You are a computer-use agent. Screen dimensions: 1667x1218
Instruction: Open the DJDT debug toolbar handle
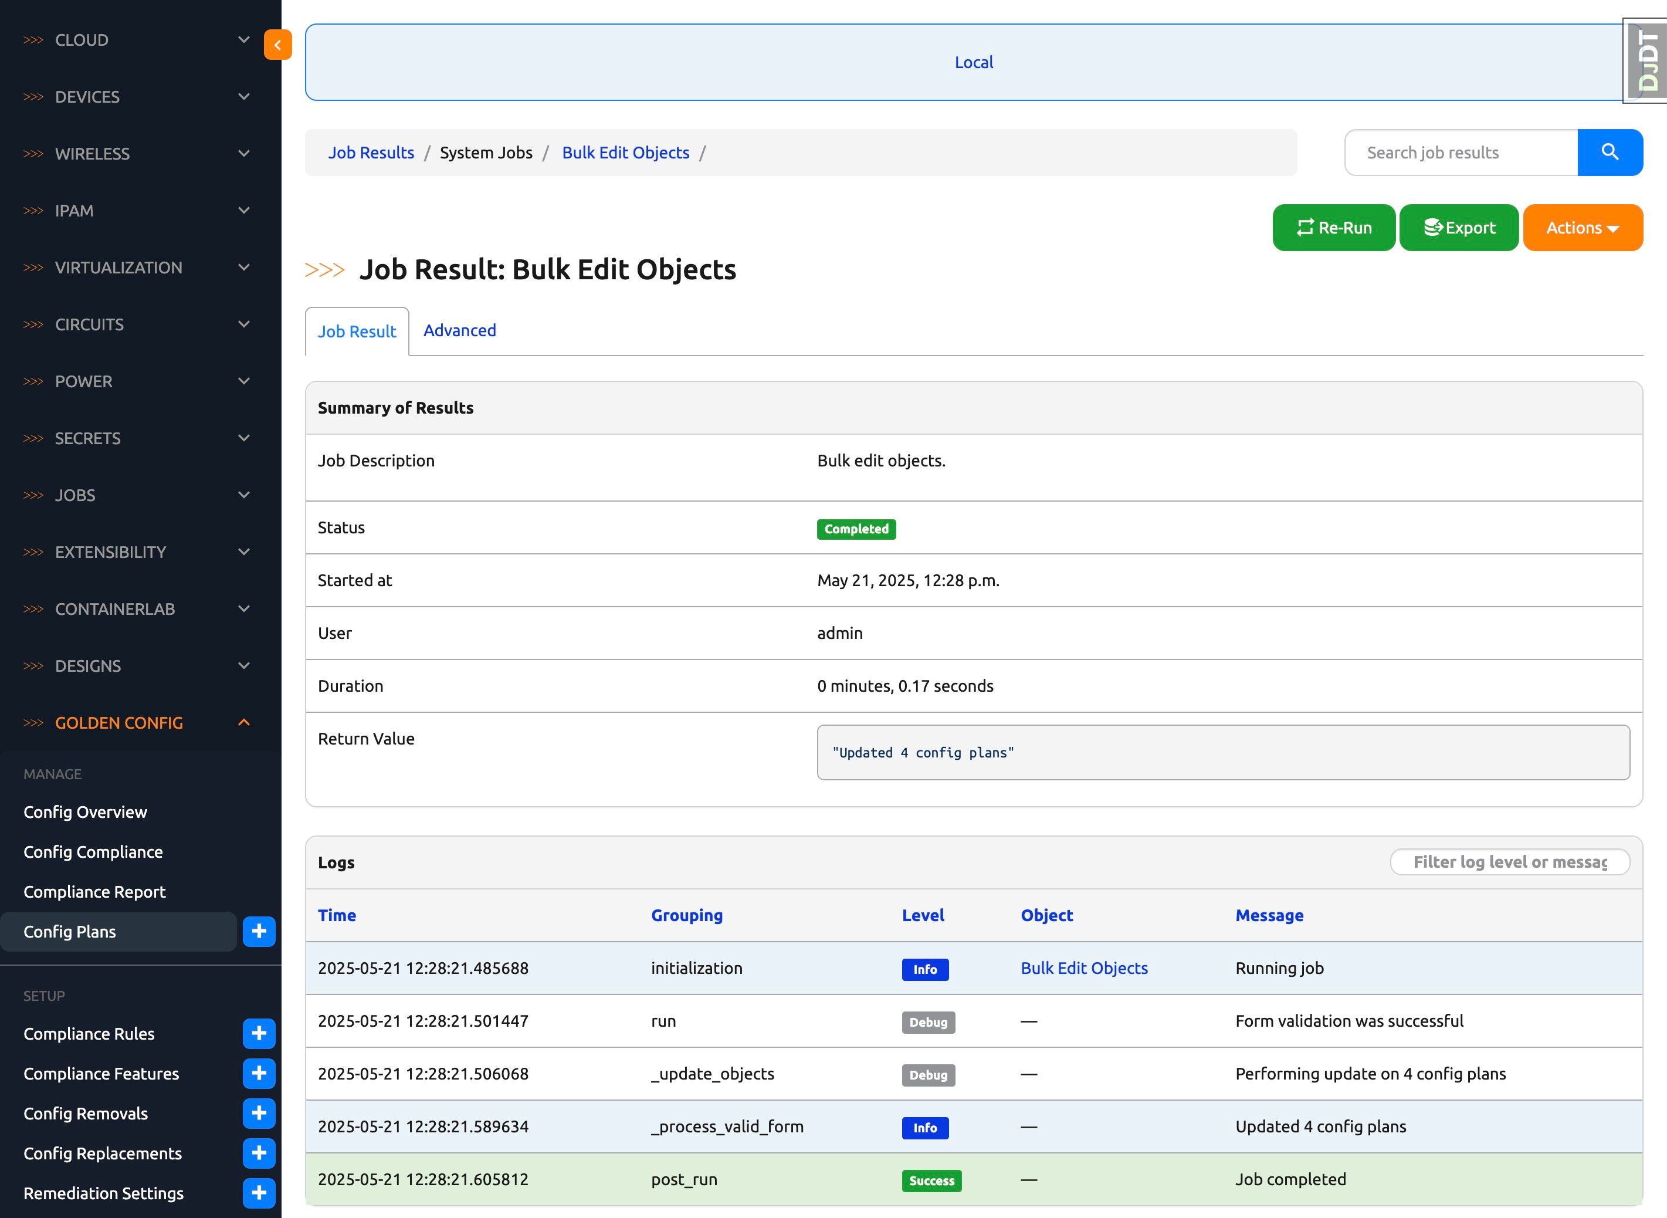pos(1646,61)
